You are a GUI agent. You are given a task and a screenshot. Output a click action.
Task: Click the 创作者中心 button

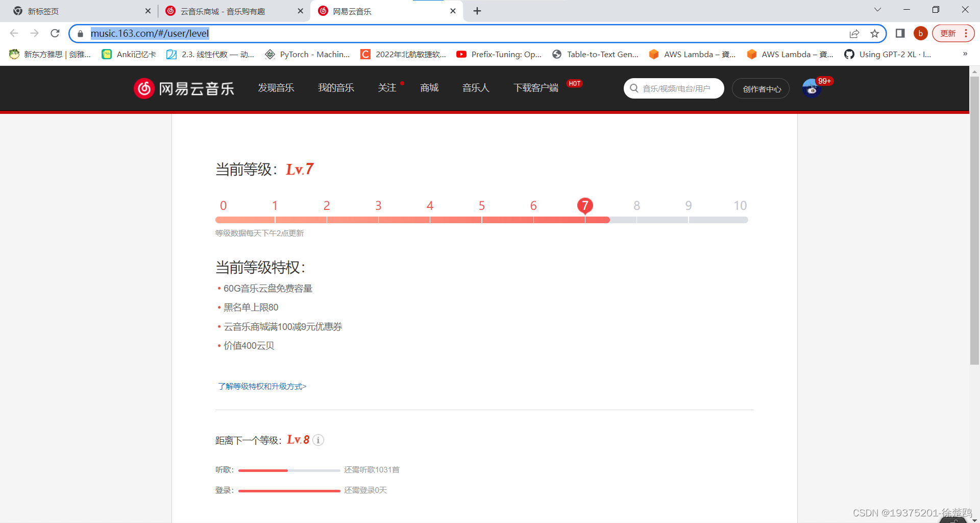[x=761, y=89]
